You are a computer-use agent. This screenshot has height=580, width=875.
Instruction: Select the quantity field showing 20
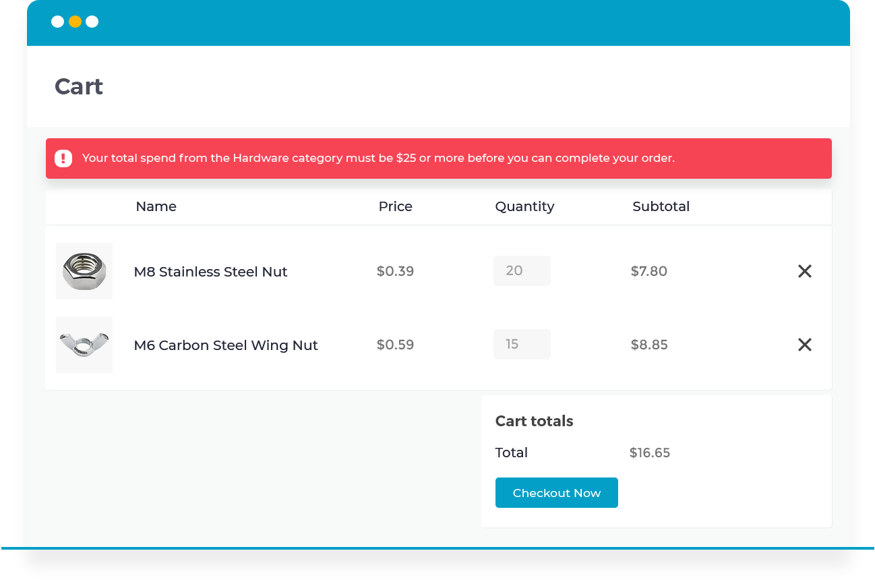point(522,270)
